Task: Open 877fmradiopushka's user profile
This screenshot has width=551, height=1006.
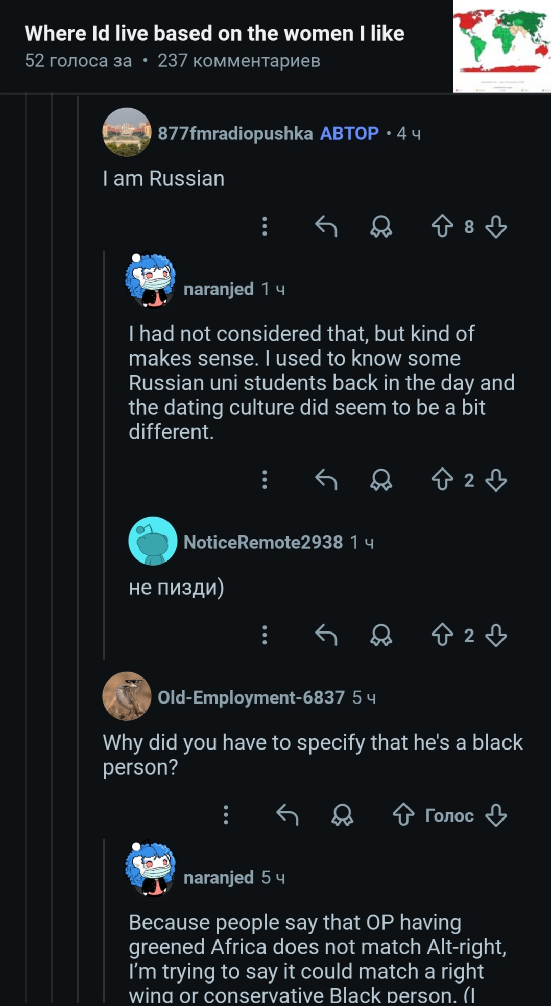Action: (235, 134)
